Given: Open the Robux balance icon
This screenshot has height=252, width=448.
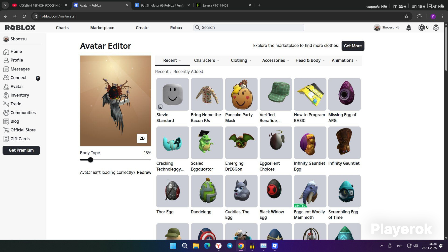Looking at the screenshot, I should (421, 28).
